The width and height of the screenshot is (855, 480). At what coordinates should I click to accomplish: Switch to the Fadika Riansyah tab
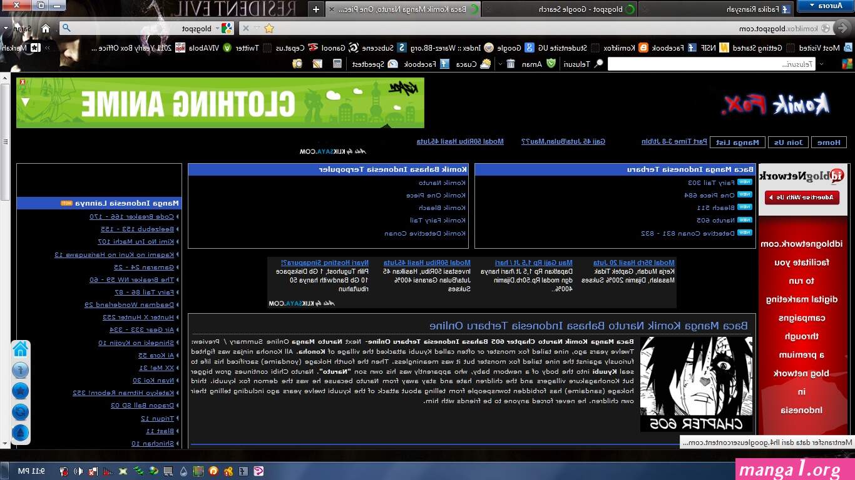(x=760, y=9)
